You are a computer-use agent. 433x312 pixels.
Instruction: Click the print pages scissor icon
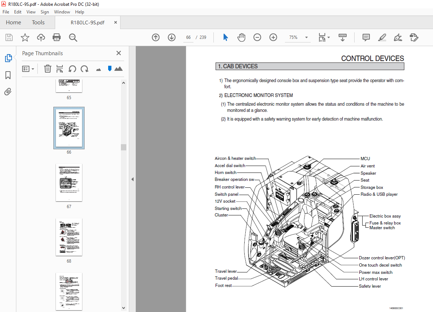(60, 69)
